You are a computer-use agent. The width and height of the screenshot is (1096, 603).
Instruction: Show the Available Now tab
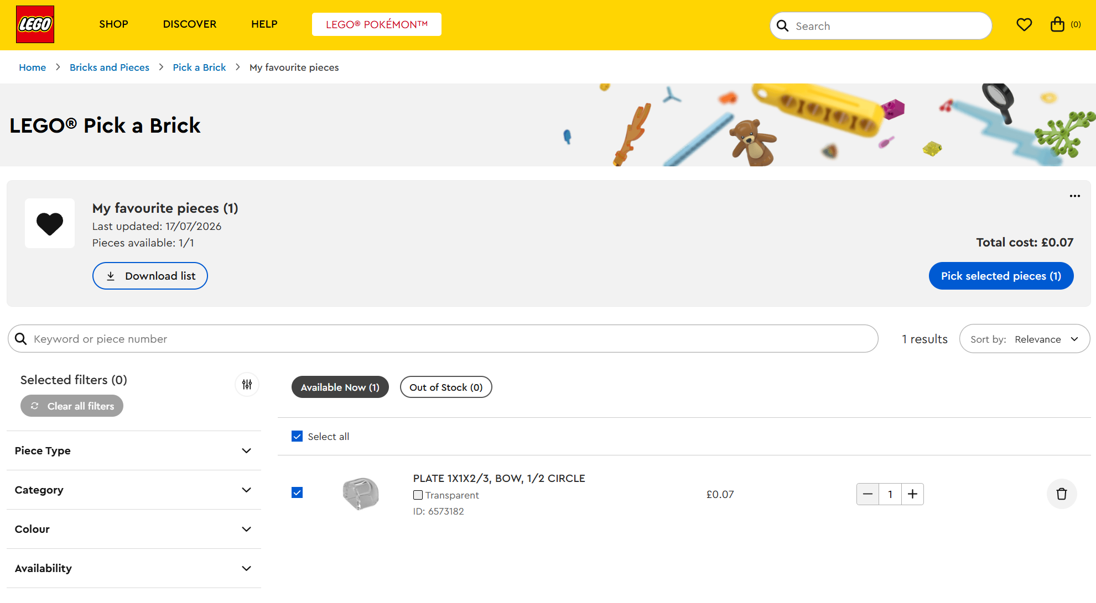(x=340, y=387)
